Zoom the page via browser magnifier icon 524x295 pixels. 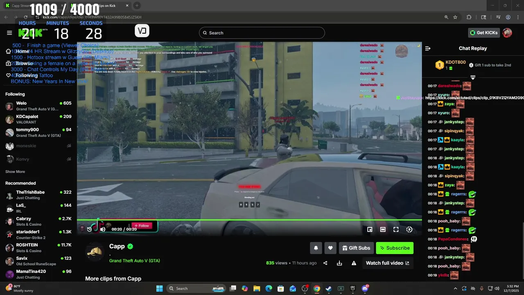[446, 17]
